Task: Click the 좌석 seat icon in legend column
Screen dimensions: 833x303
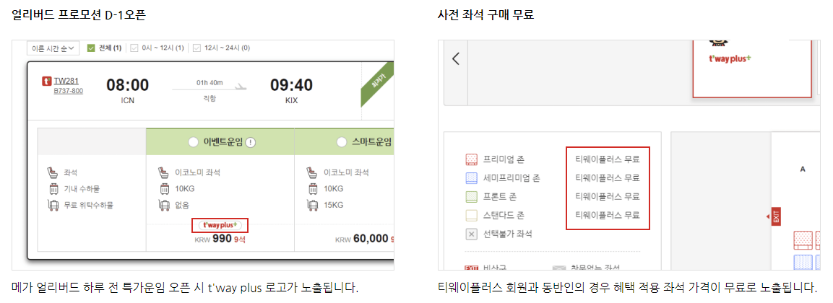Action: tap(53, 172)
